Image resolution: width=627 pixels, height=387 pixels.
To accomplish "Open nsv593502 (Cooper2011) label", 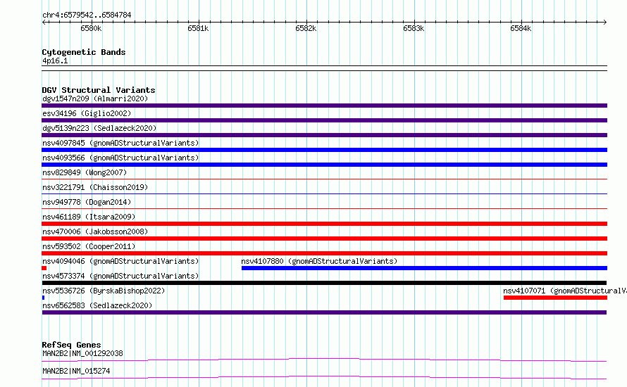I will 89,246.
